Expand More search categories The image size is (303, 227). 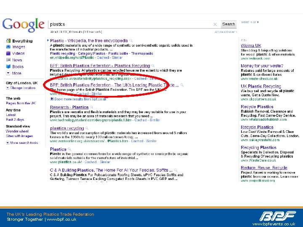[x=13, y=73]
